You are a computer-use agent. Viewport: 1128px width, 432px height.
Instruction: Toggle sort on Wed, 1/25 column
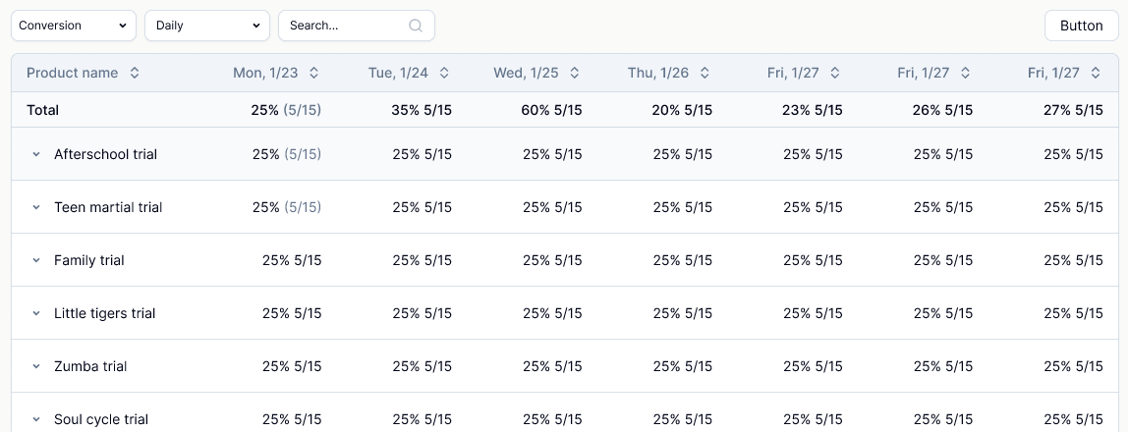[575, 73]
